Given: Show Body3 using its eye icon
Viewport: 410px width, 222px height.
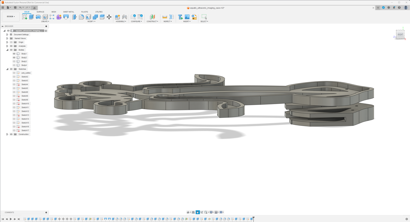Looking at the screenshot, I should [14, 61].
